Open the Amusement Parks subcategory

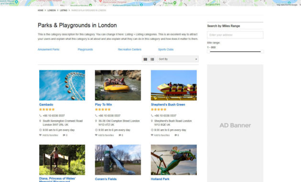click(x=48, y=49)
